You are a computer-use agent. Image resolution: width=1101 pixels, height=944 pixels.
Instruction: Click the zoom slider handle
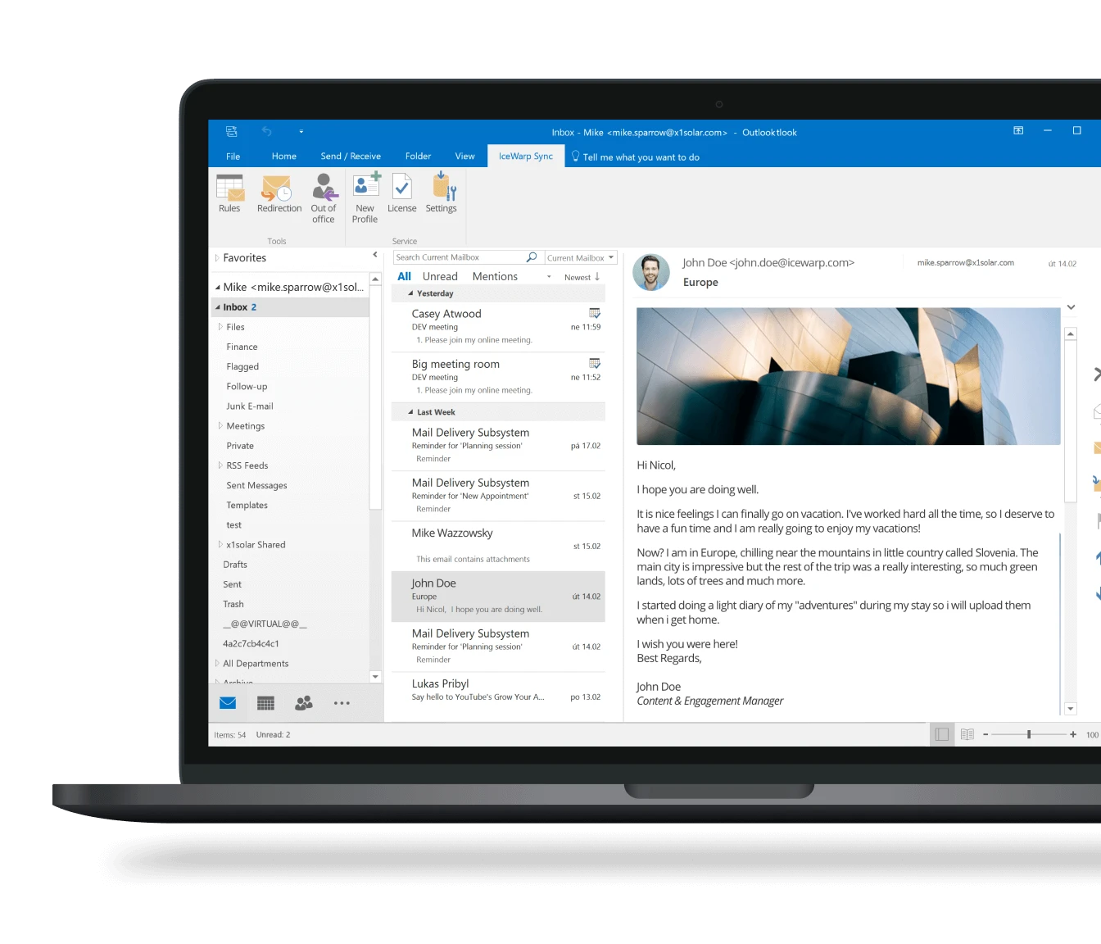[1029, 735]
